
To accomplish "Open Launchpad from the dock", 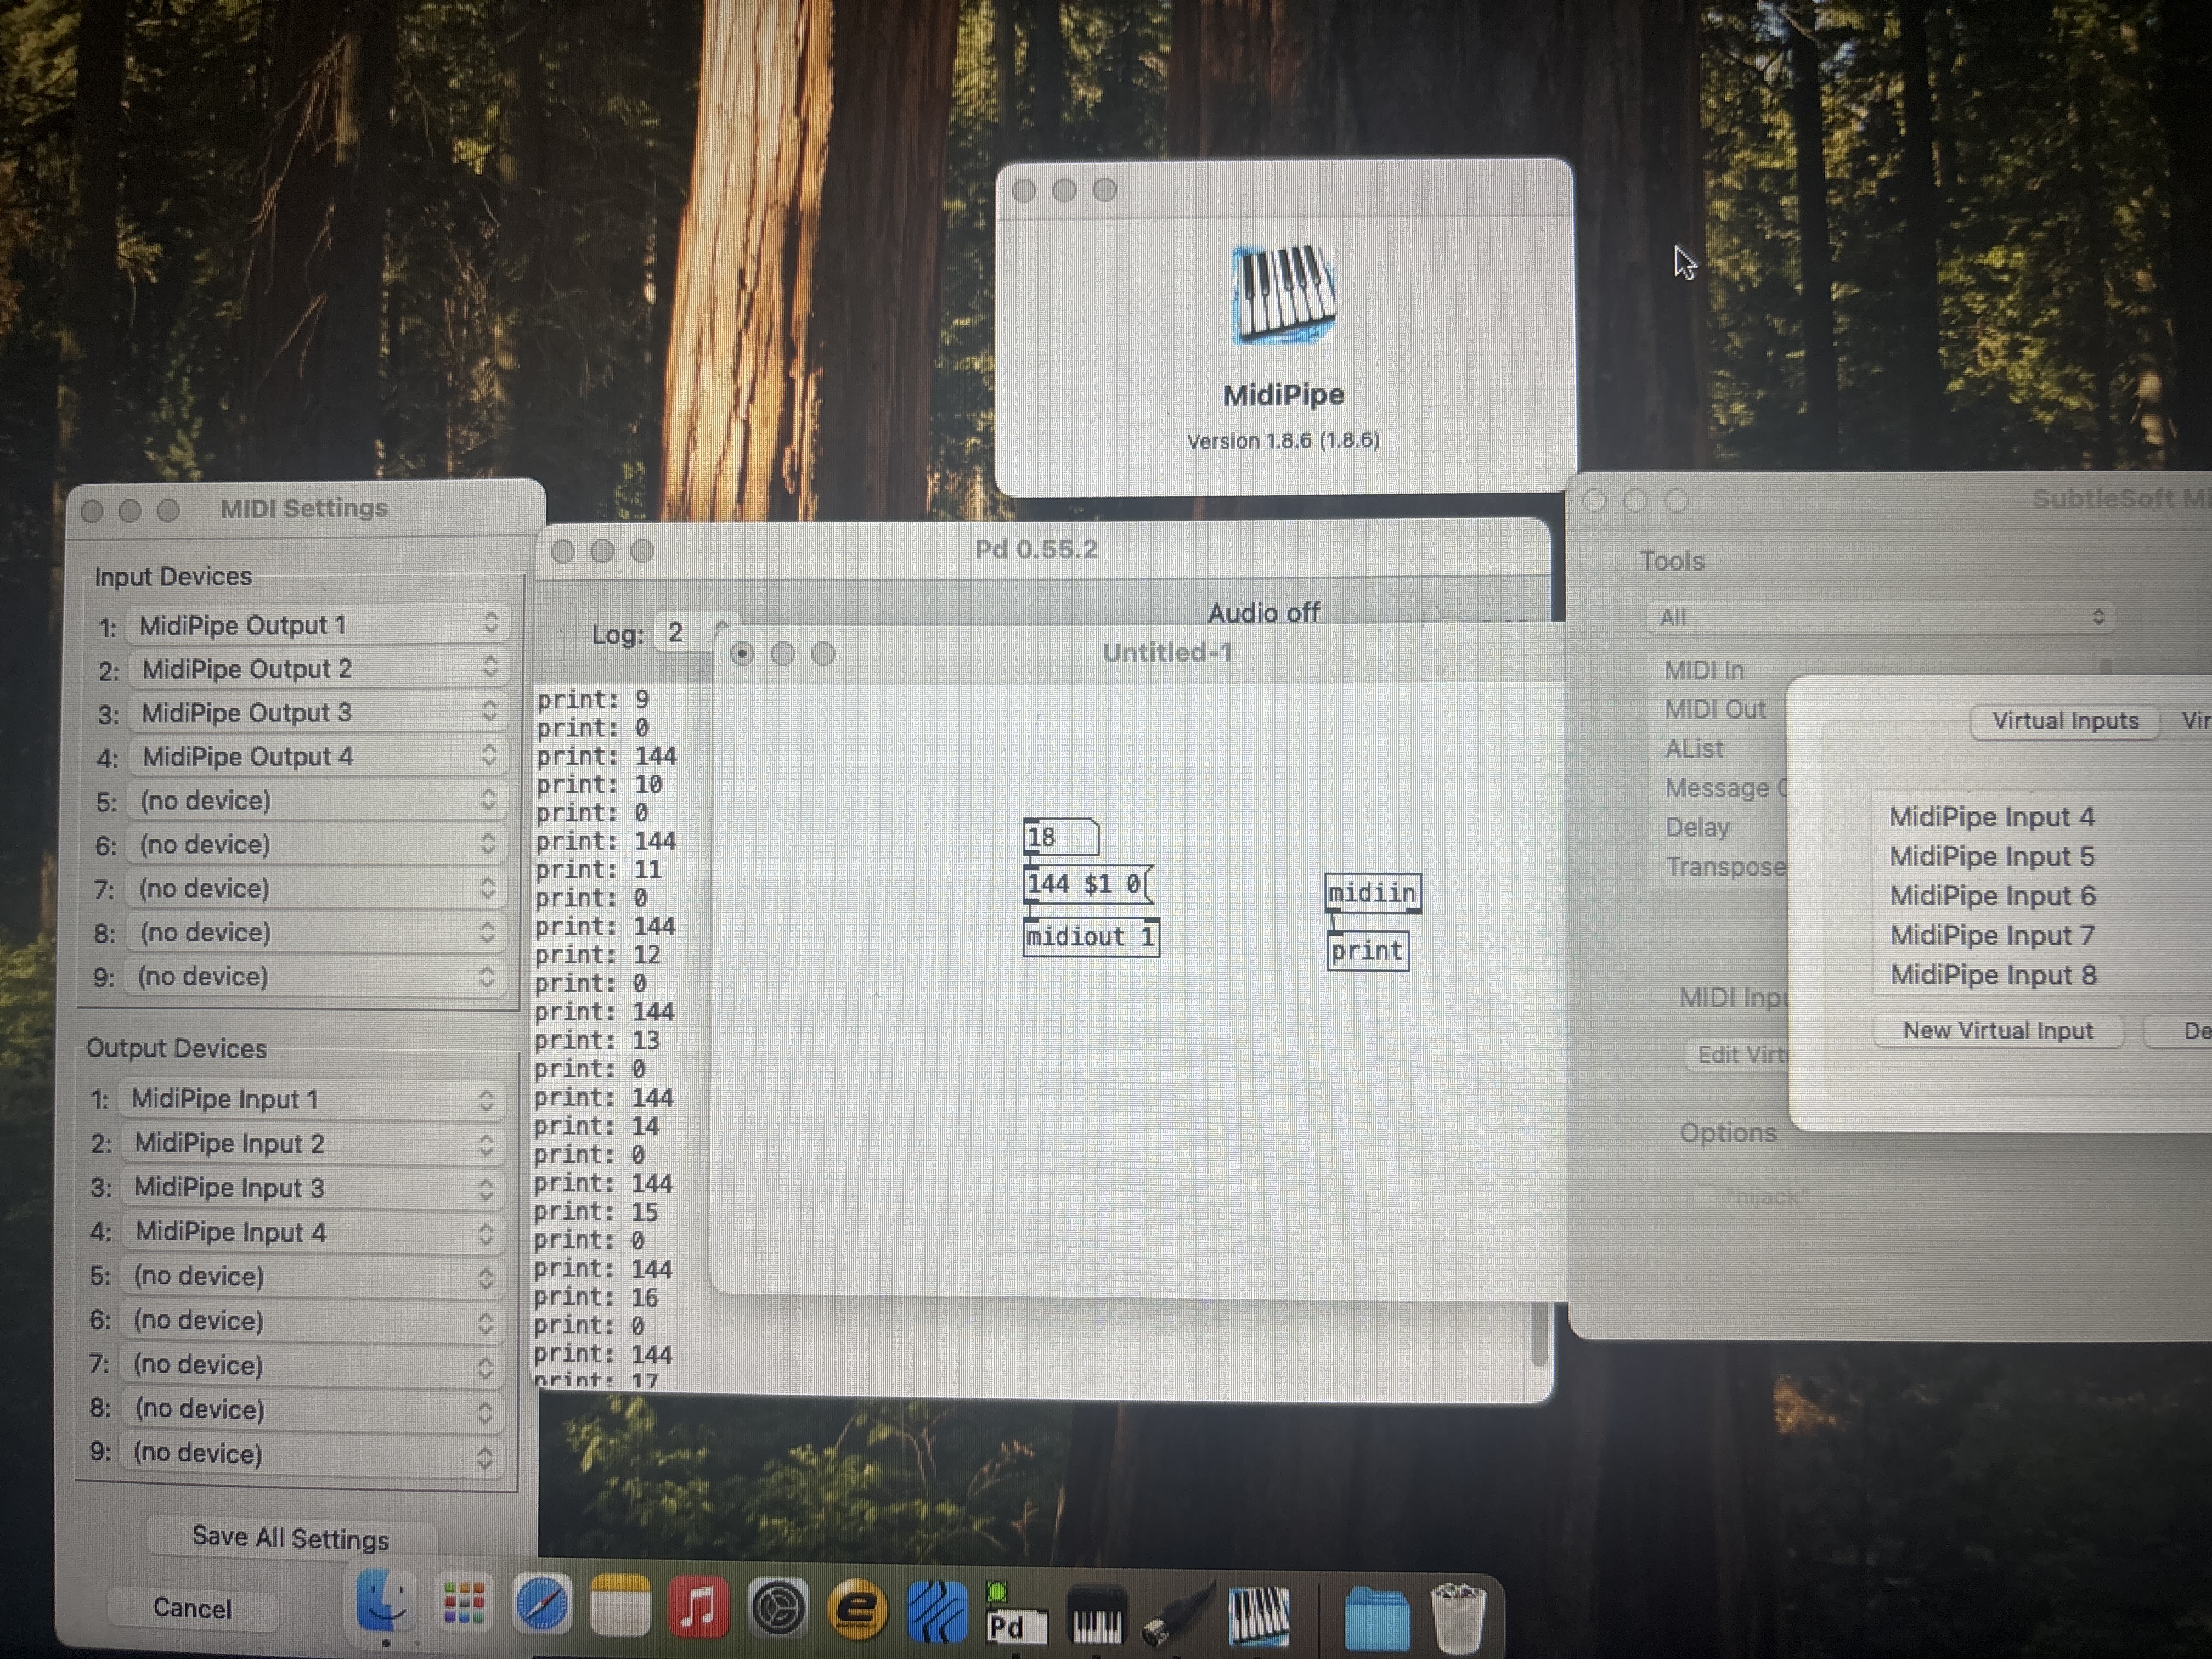I will click(x=463, y=1604).
